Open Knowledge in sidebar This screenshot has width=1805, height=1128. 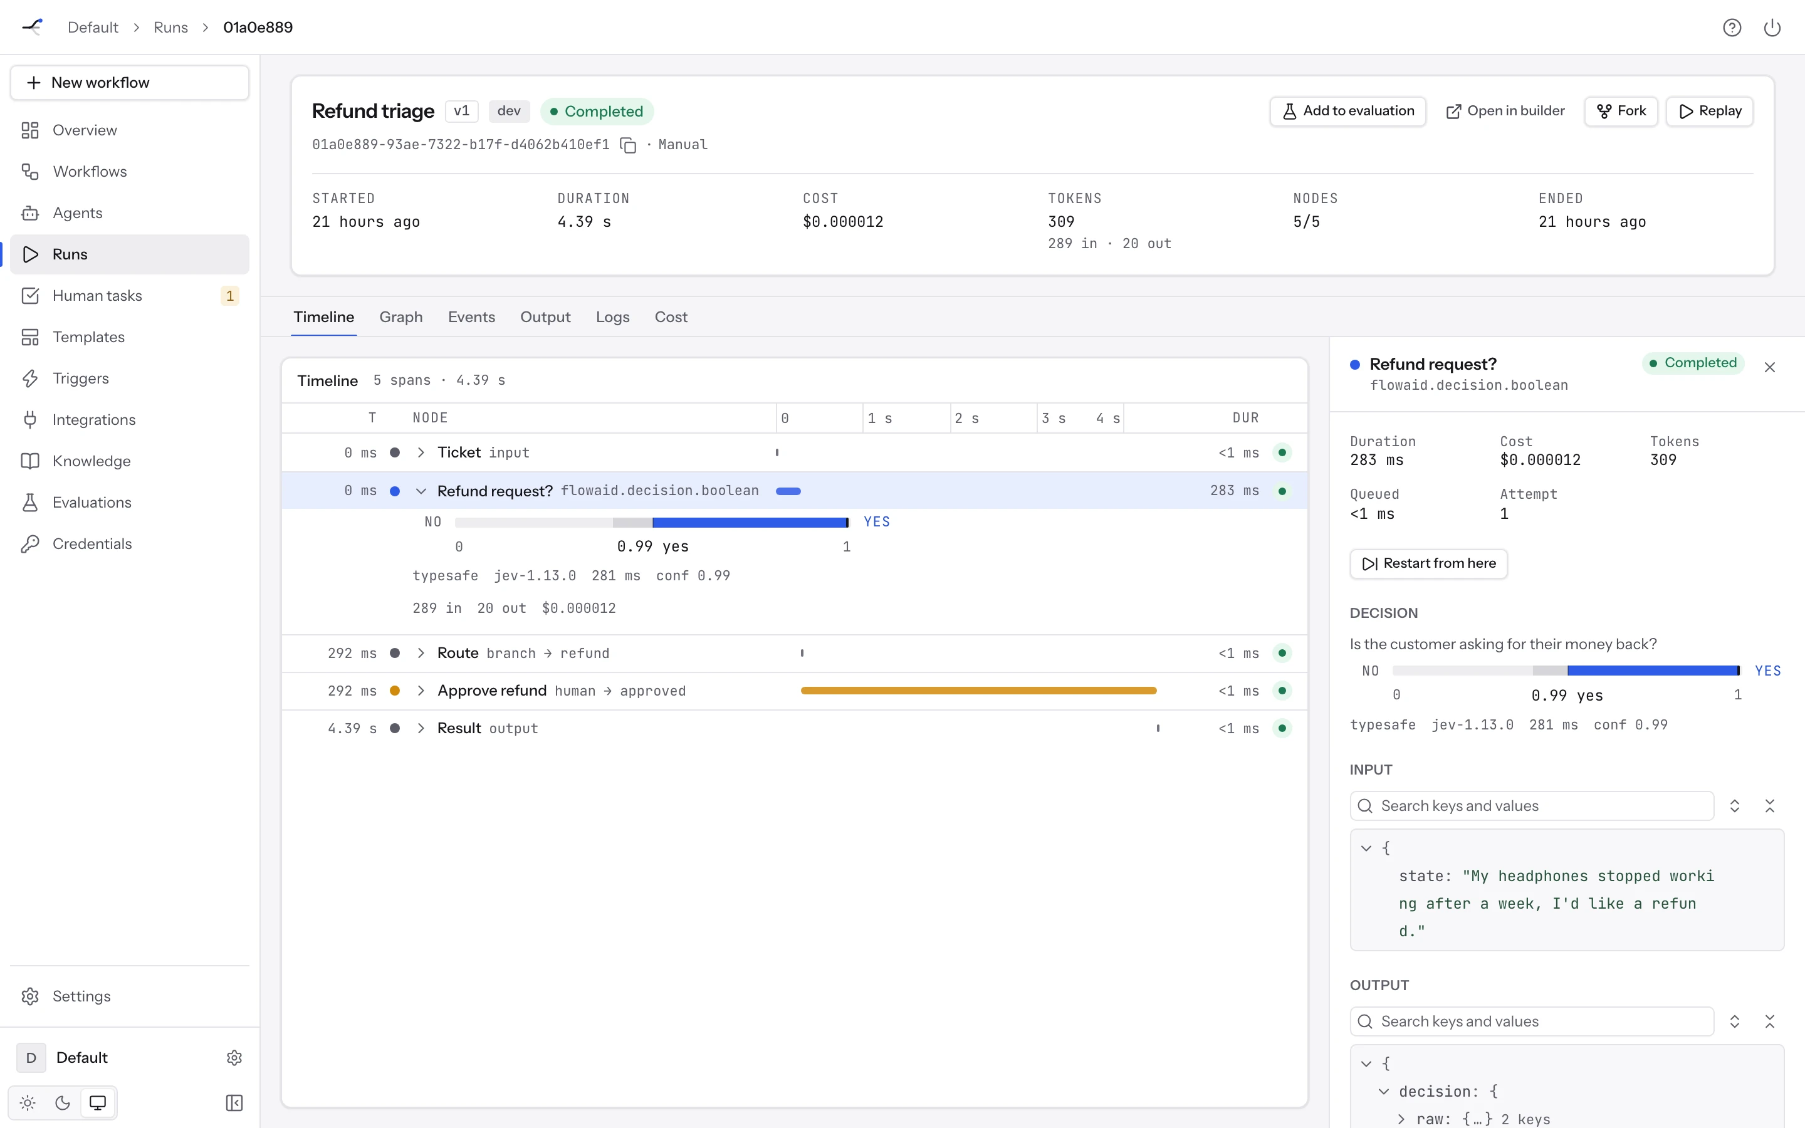point(130,461)
